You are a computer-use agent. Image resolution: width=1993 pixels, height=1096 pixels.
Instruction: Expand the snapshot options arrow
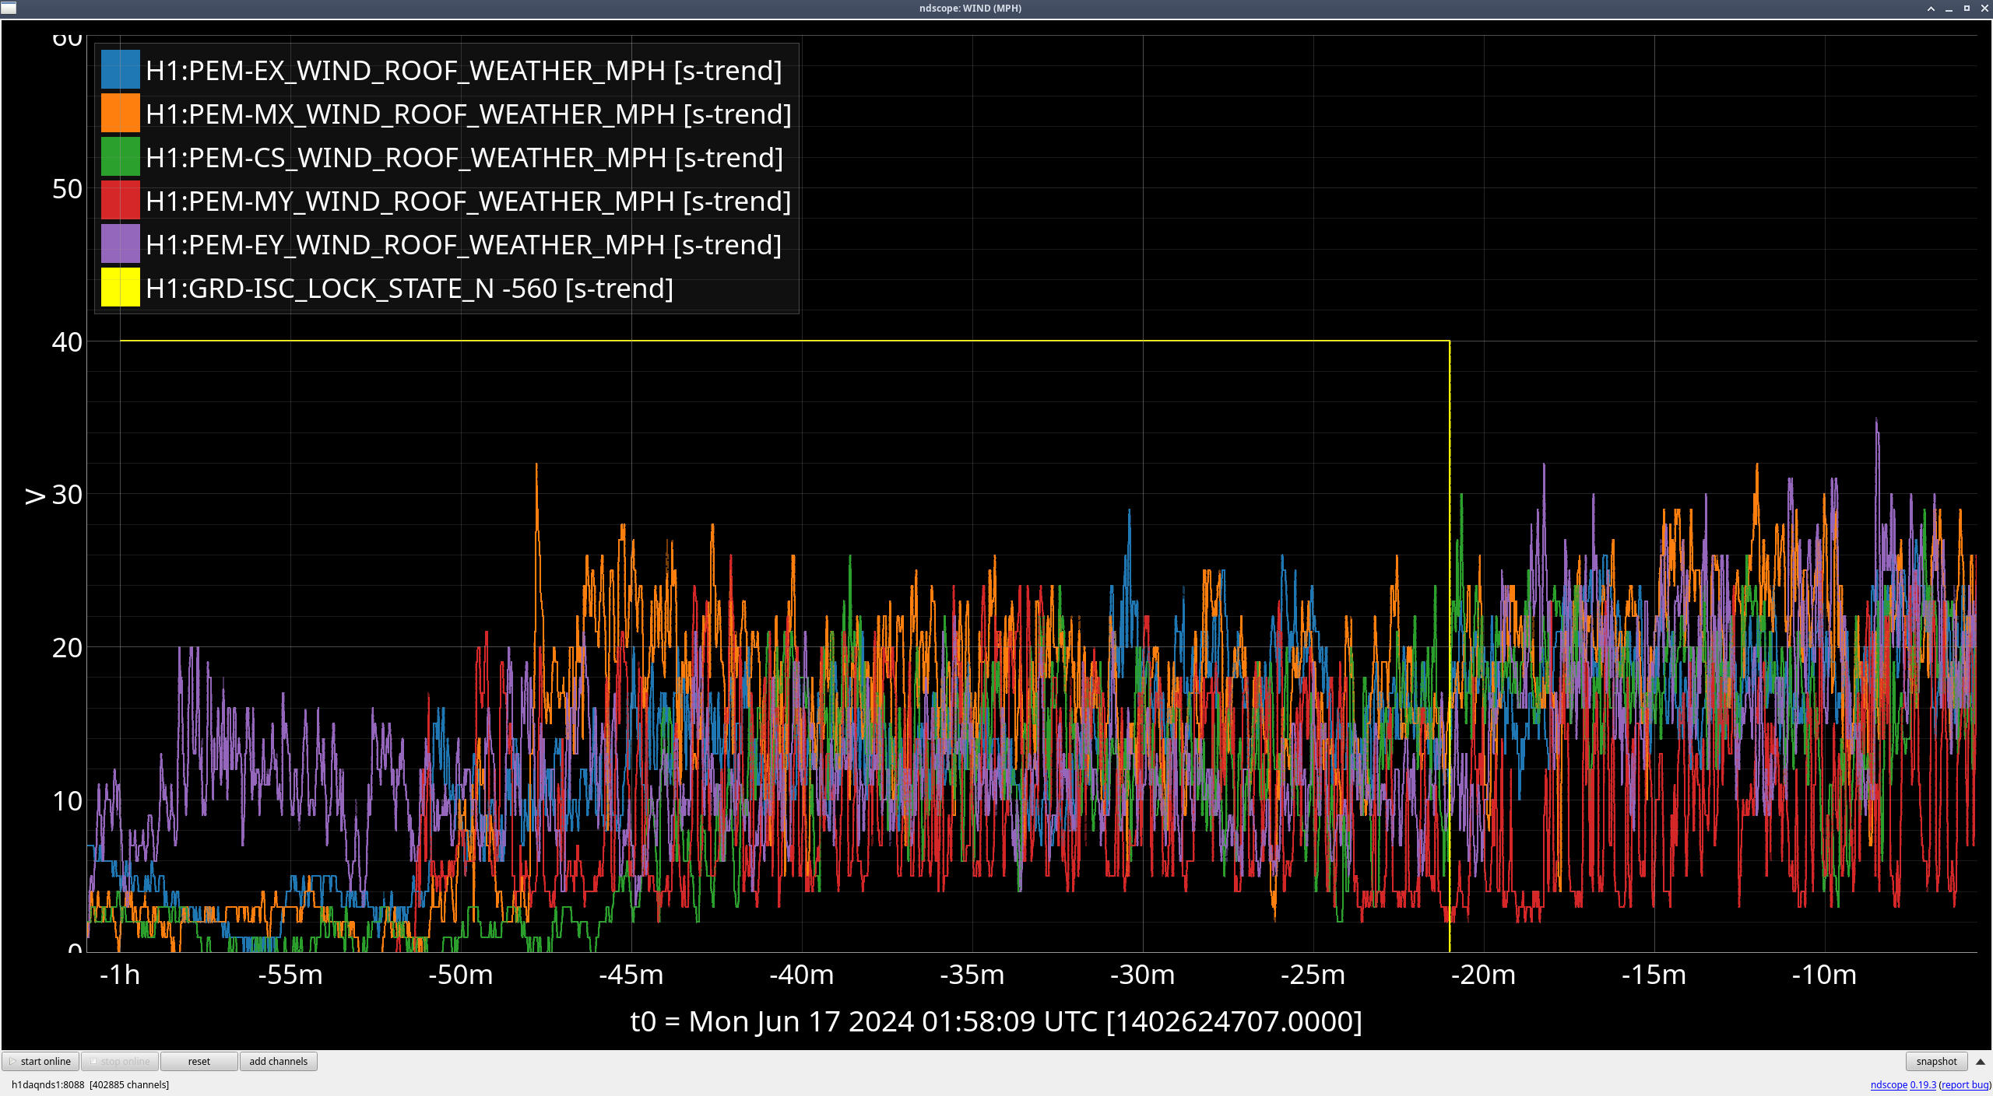coord(1981,1061)
